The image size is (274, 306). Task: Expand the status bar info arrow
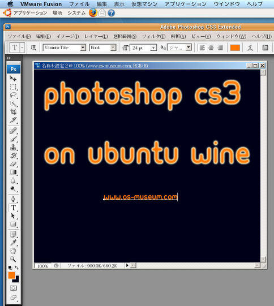pos(127,265)
